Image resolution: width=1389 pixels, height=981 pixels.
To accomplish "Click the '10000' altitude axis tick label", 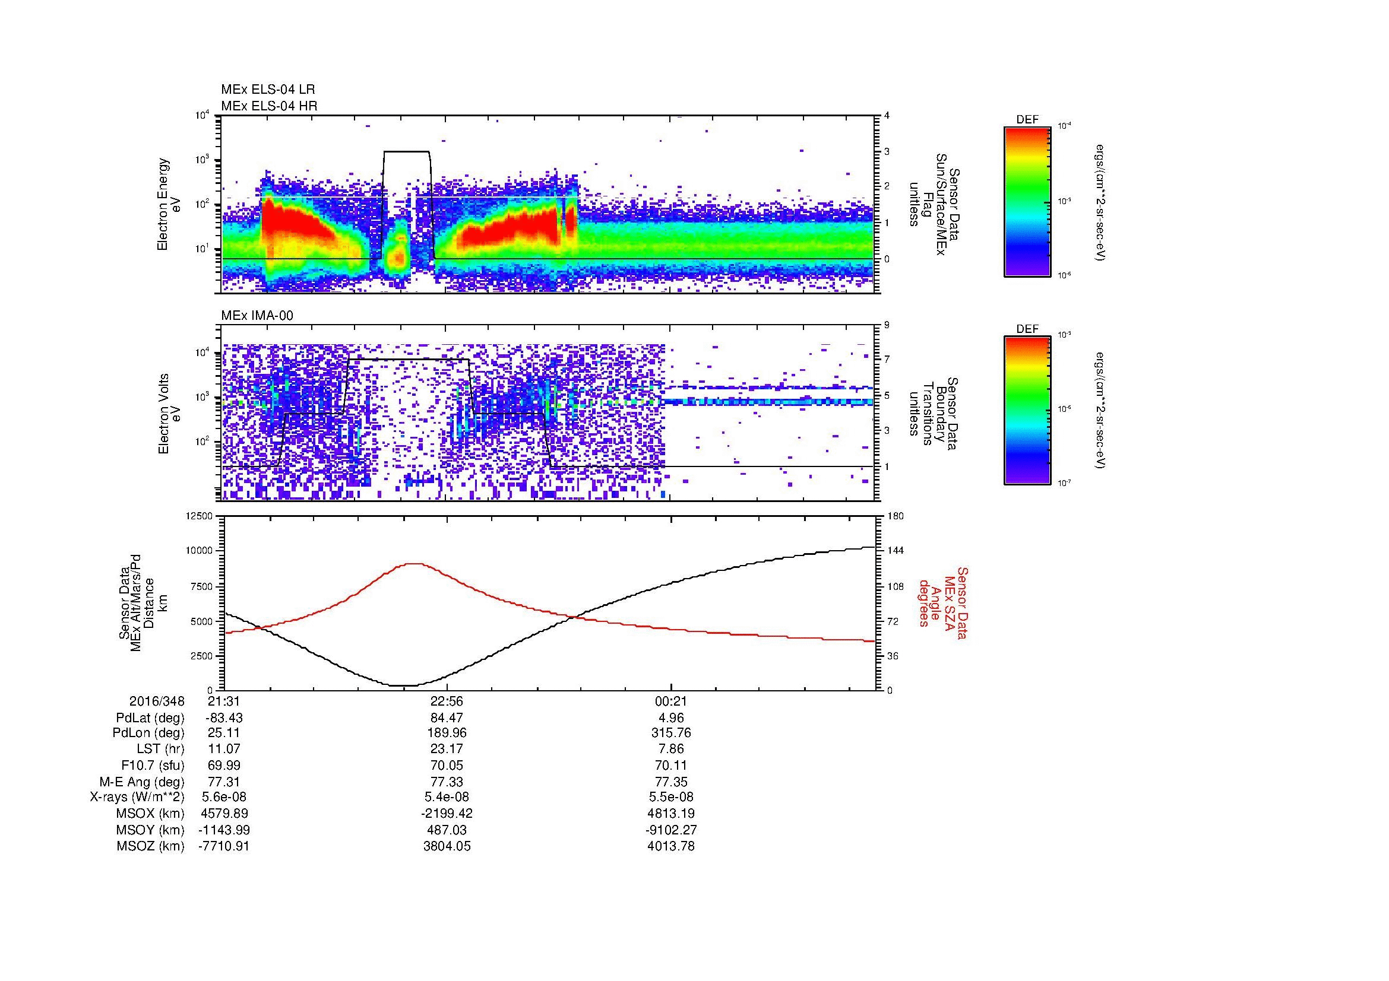I will point(199,551).
